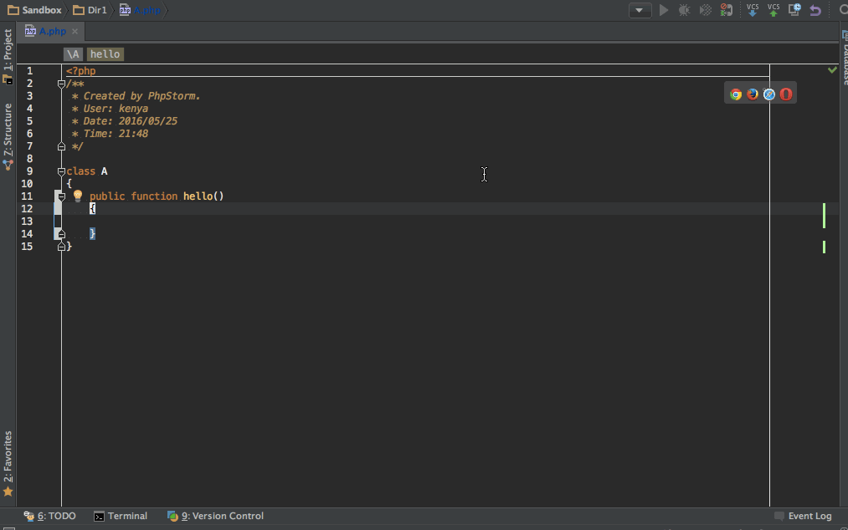Click the hello method breadcrumb

(x=105, y=54)
